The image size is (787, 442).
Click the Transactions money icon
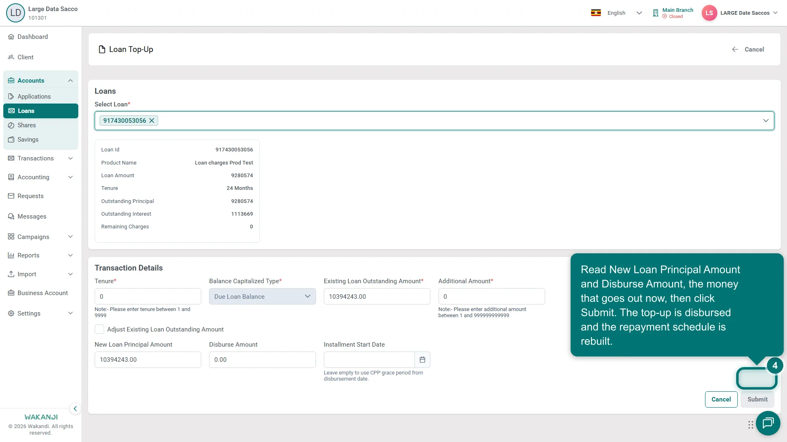coord(11,158)
